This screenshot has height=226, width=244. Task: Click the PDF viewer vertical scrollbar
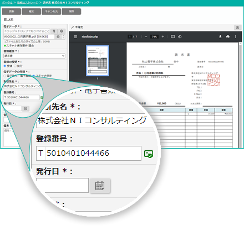pos(240,95)
